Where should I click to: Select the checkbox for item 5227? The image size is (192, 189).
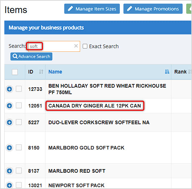click(19, 122)
